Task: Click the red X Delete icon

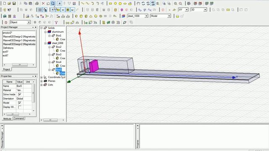Action: (x=43, y=3)
